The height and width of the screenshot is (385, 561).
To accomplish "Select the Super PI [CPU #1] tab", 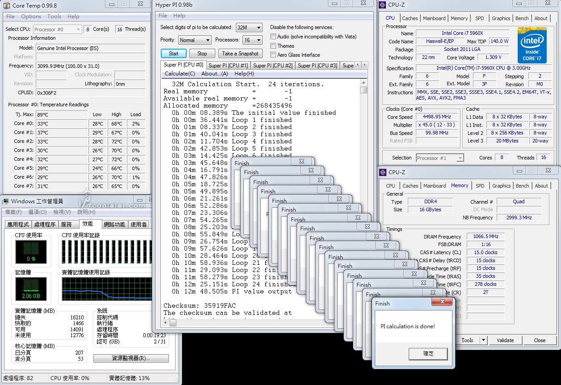I will [x=228, y=66].
